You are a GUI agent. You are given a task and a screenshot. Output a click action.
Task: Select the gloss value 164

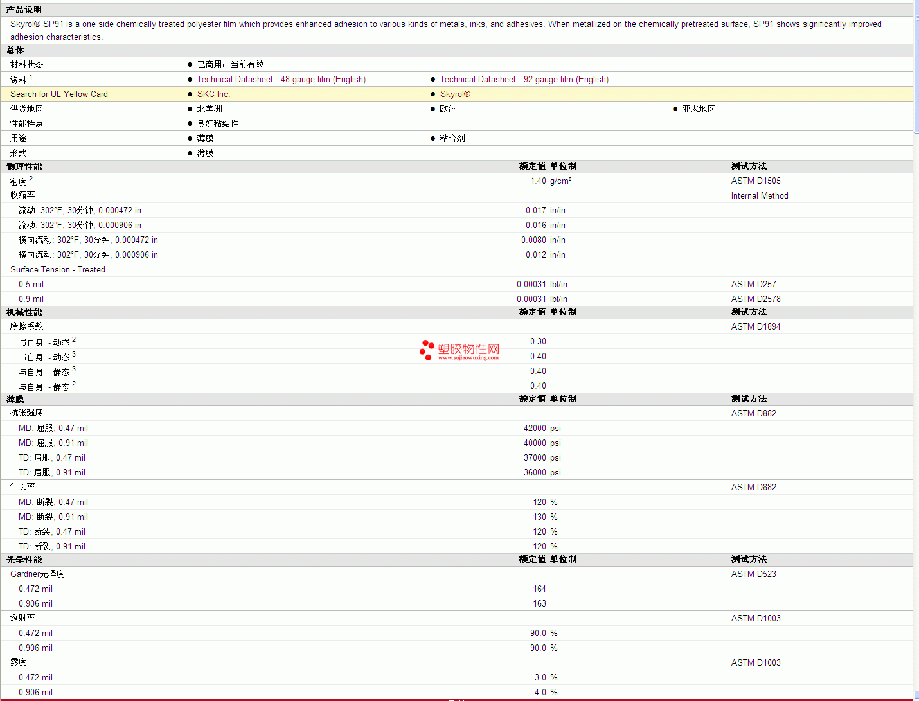540,589
